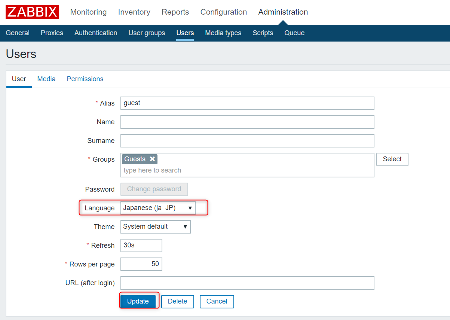Go to the Proxies submenu
This screenshot has height=320, width=450.
click(52, 33)
